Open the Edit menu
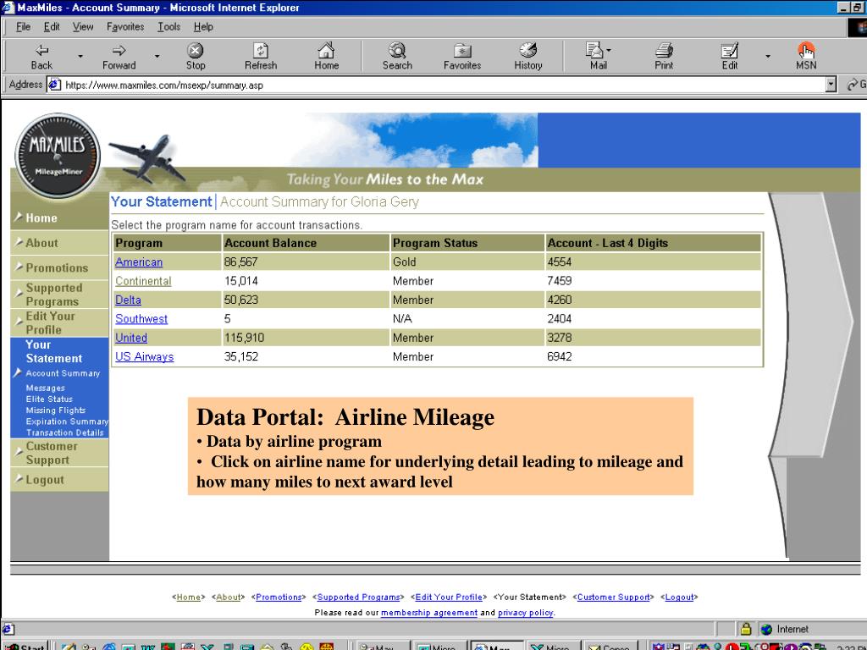Image resolution: width=867 pixels, height=650 pixels. coord(52,26)
